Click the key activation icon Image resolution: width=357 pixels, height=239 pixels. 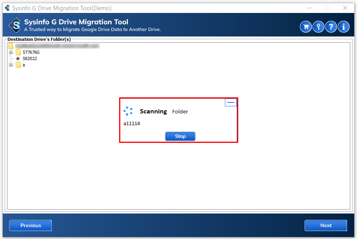[318, 27]
